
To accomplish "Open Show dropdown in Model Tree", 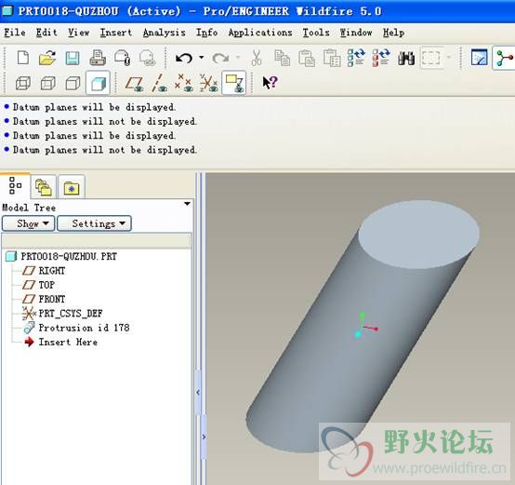I will (29, 223).
